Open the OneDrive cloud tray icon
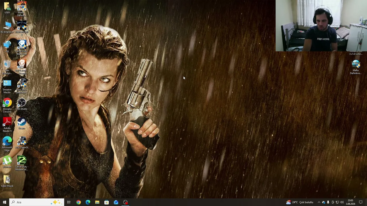The width and height of the screenshot is (367, 206). 323,202
